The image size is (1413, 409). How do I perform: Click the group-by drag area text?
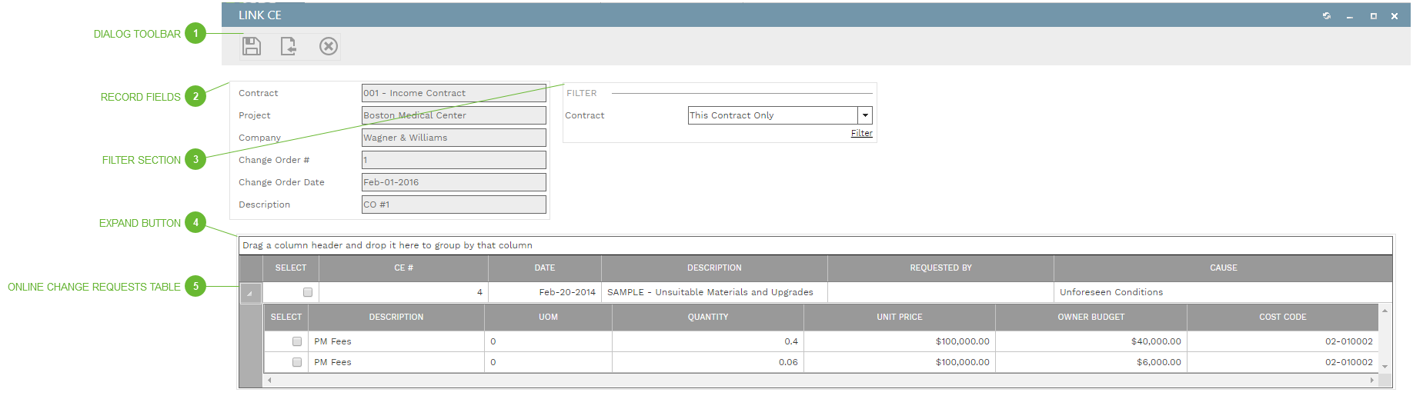coord(387,245)
